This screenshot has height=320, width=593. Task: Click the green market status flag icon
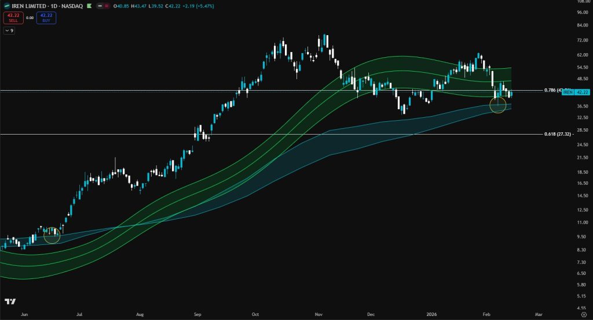[x=90, y=6]
